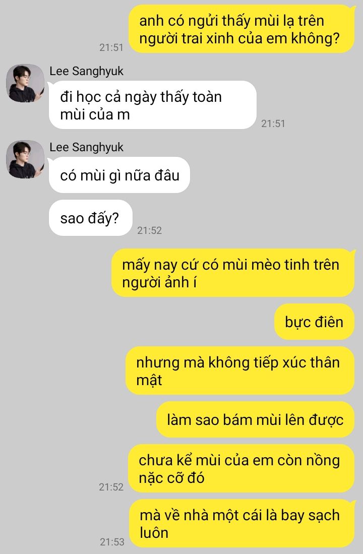The height and width of the screenshot is (554, 363).
Task: Click the 21:53 timestamp beside the last message
Action: click(x=112, y=541)
